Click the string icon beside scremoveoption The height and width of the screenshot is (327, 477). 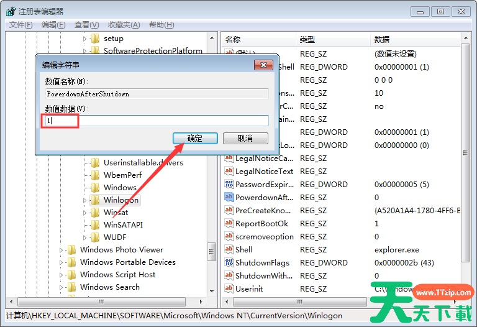pyautogui.click(x=229, y=237)
